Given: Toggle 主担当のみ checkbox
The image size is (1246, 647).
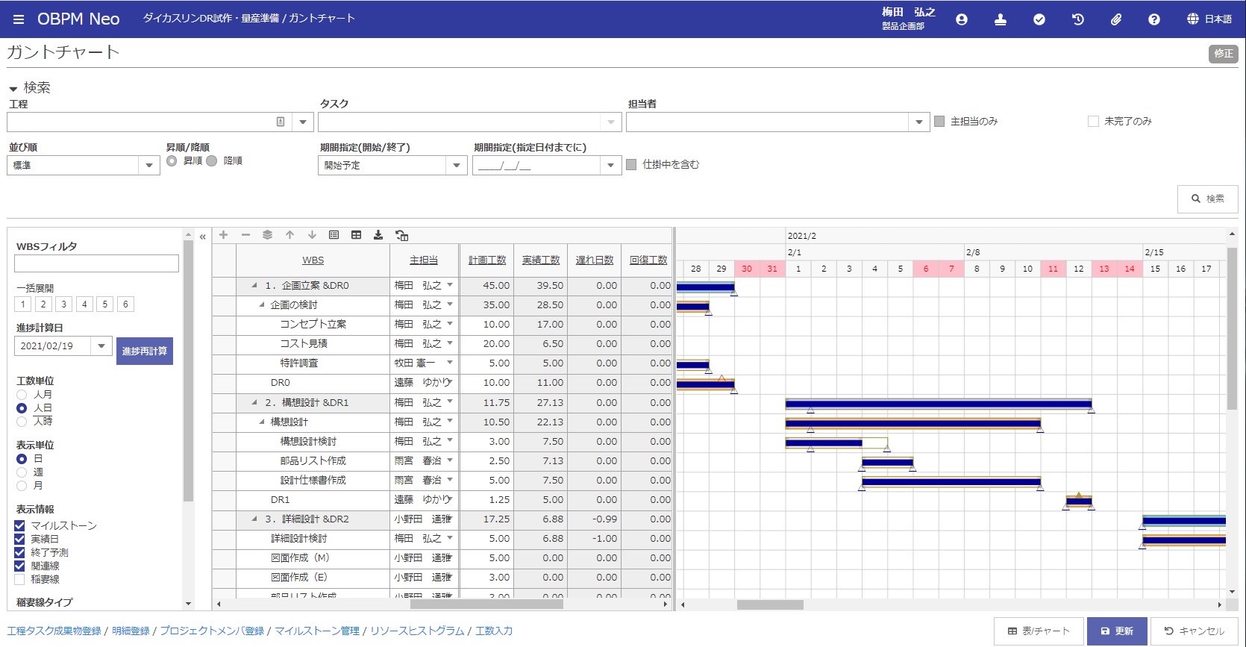Looking at the screenshot, I should click(939, 121).
